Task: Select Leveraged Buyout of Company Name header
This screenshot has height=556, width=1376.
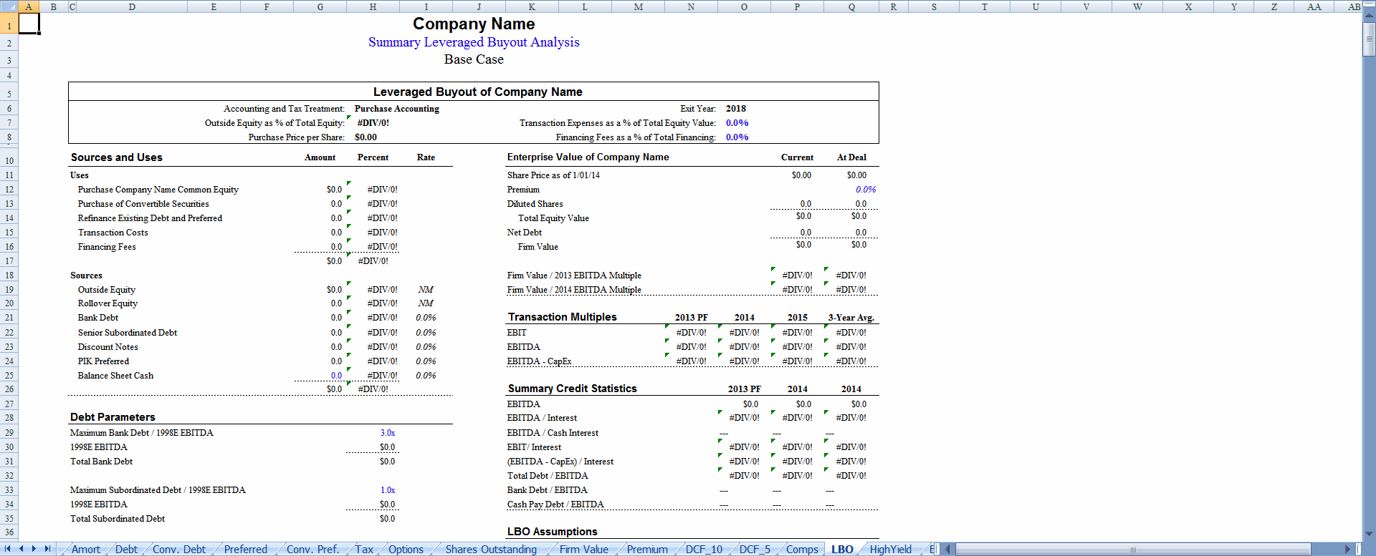Action: (478, 92)
